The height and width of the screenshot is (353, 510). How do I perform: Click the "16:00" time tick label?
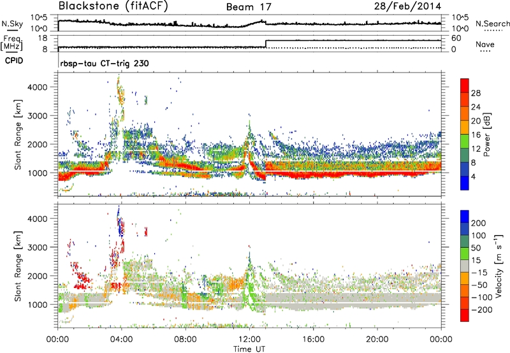[x=313, y=340]
